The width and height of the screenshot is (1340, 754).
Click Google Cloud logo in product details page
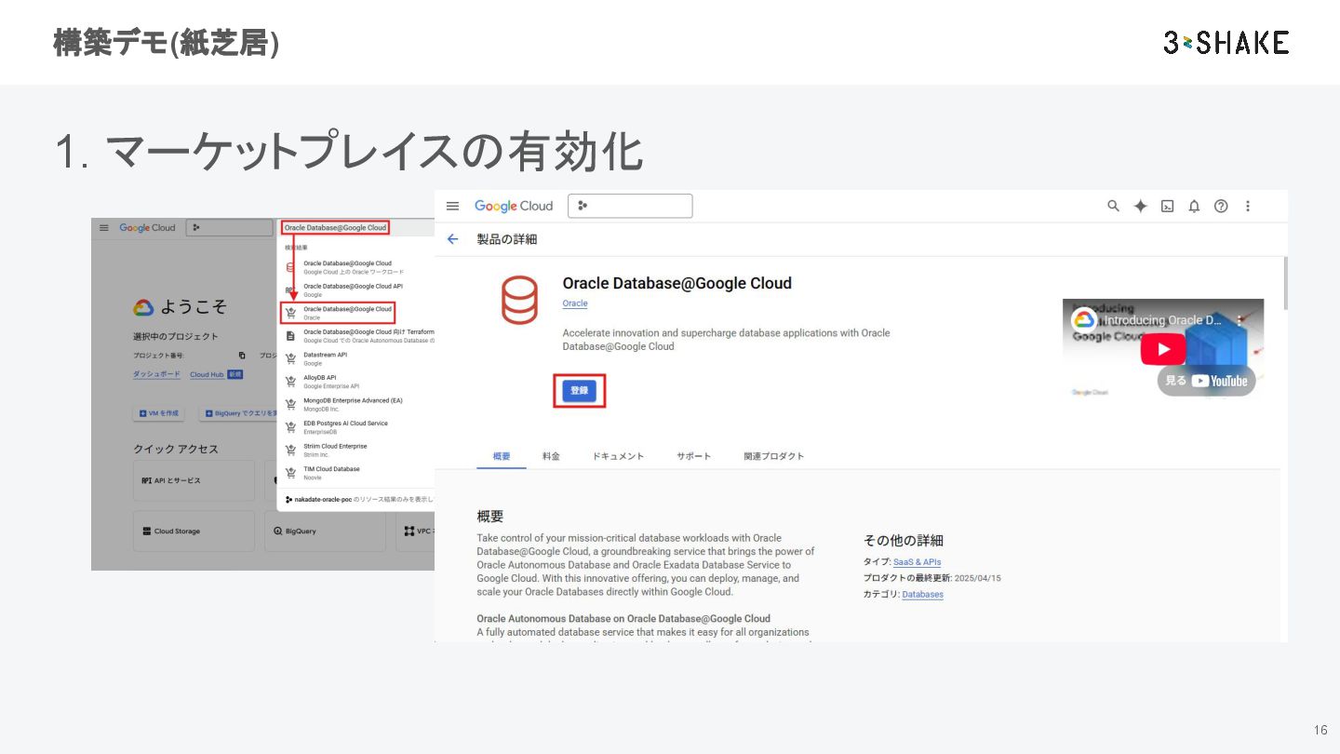pyautogui.click(x=514, y=206)
